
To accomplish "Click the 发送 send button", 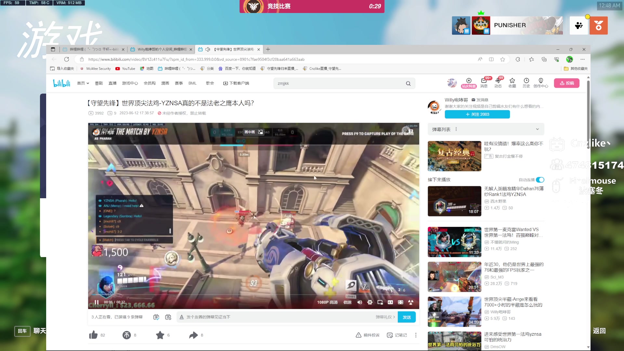I will click(x=407, y=317).
